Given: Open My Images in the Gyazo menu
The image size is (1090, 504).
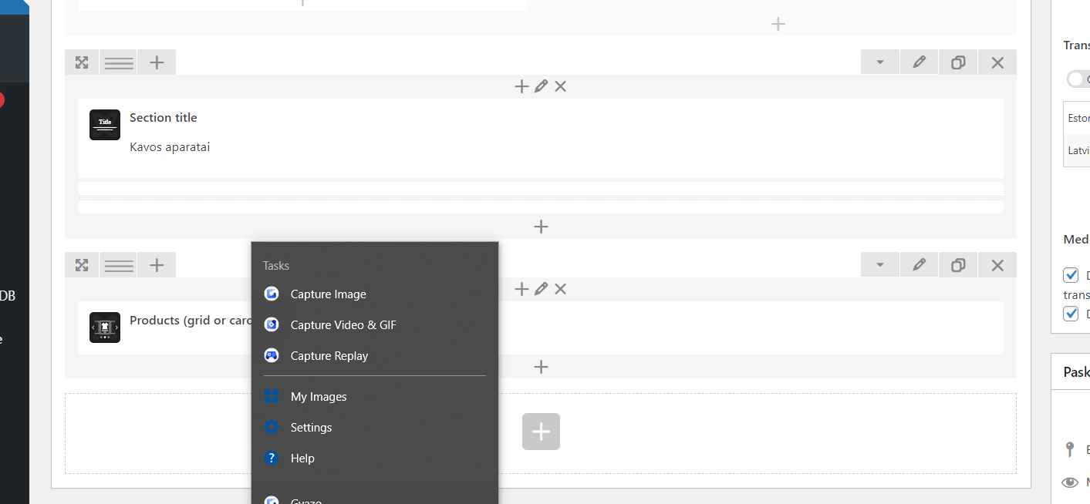Looking at the screenshot, I should (375, 397).
